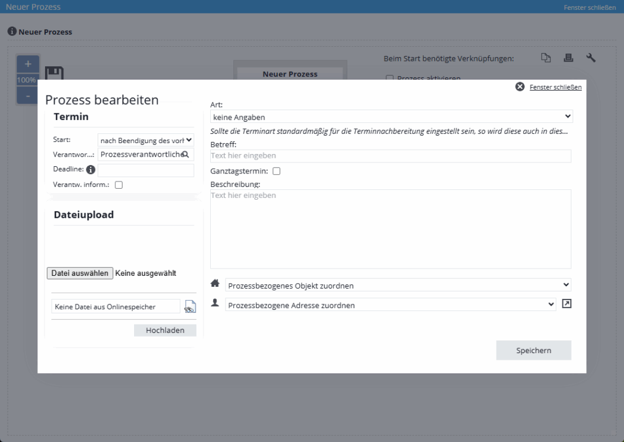The width and height of the screenshot is (624, 442).
Task: Click the Deadline info icon
Action: click(91, 170)
